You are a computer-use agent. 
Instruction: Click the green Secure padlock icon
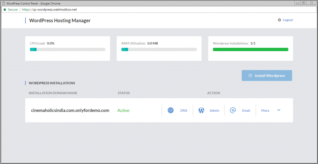[x=5, y=10]
